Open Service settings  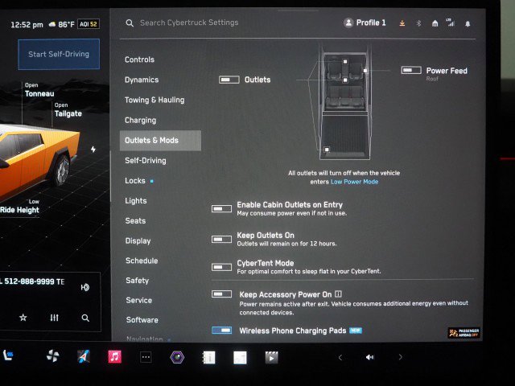click(139, 300)
